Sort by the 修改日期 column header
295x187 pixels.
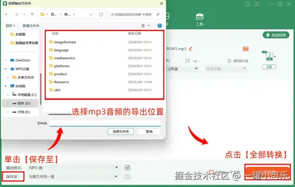point(134,33)
